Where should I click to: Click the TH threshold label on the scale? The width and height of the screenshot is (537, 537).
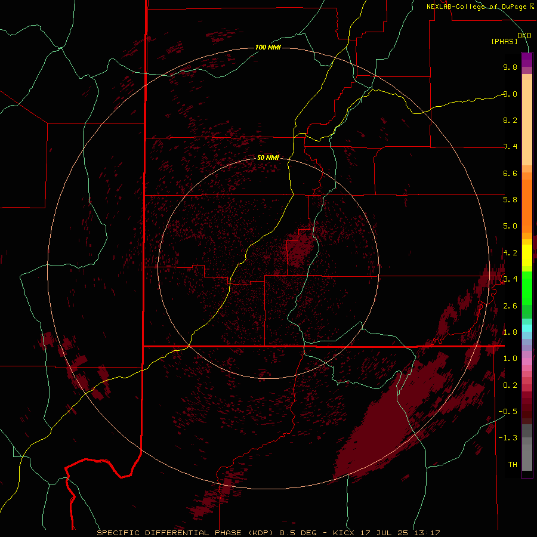pyautogui.click(x=513, y=465)
